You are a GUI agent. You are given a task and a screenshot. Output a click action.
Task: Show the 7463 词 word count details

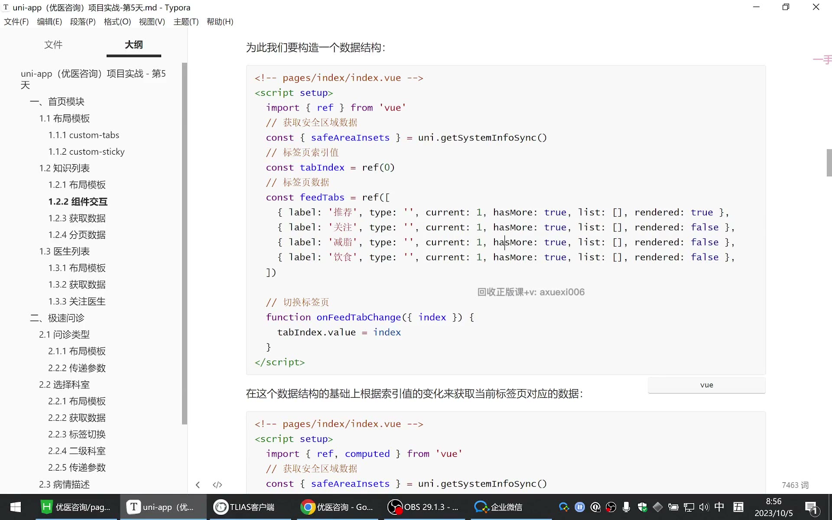[795, 485]
